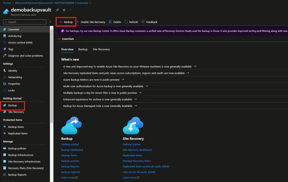The image size is (288, 182).
Task: Open Site Recovery dashboard link
Action: tap(137, 150)
